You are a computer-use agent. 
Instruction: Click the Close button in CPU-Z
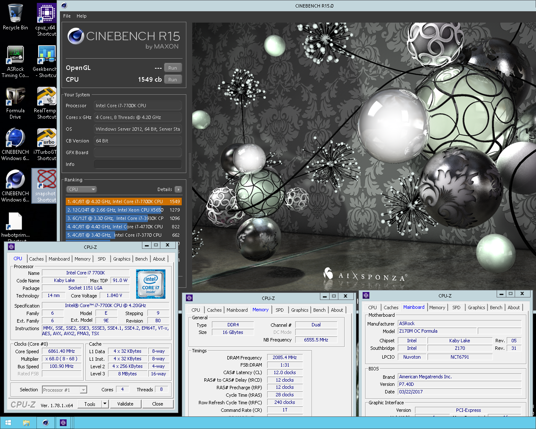click(x=157, y=404)
